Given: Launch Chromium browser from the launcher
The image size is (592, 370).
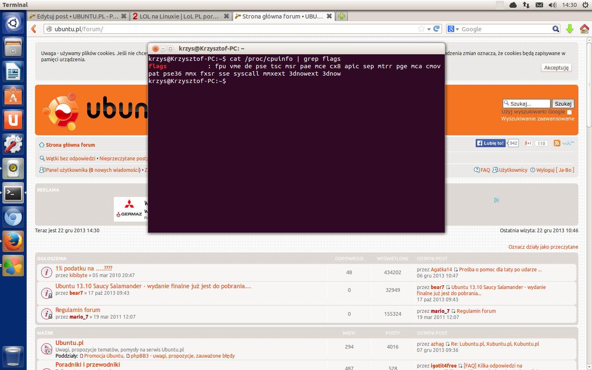Looking at the screenshot, I should tap(13, 217).
